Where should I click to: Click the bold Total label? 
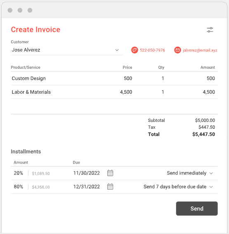[x=154, y=134]
